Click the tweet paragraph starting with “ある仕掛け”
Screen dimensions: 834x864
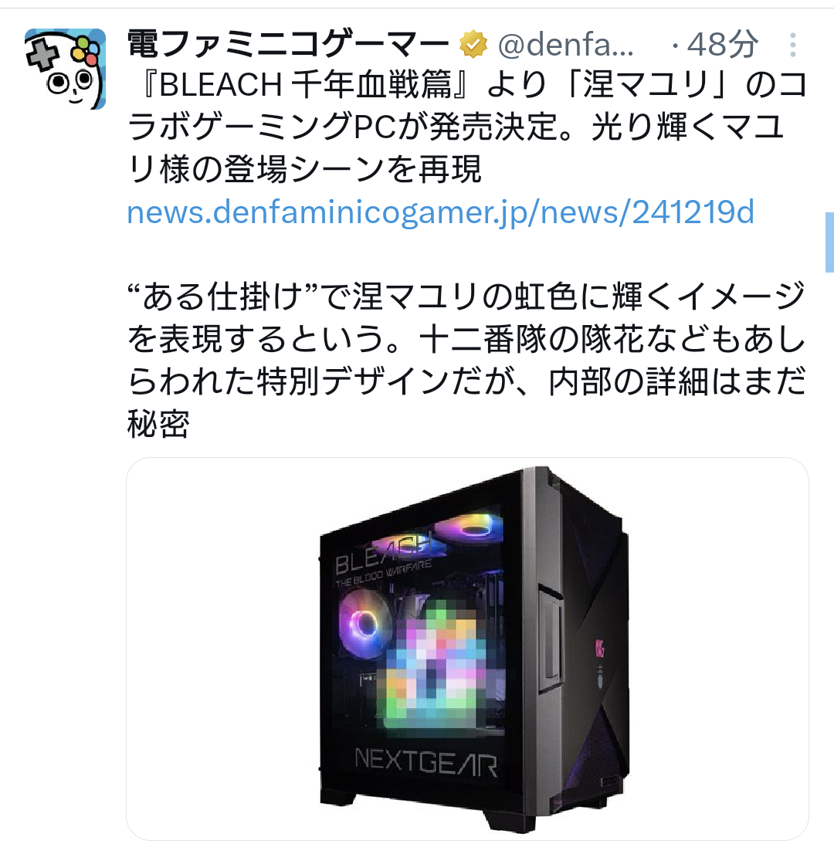tap(467, 360)
